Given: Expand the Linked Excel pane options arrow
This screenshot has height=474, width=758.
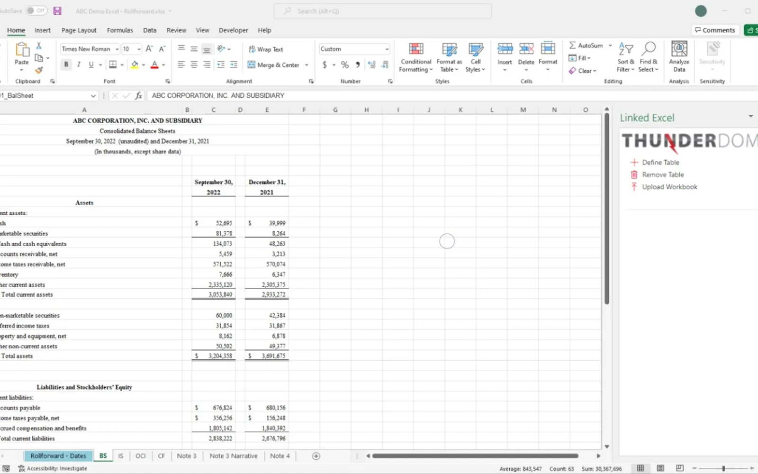Looking at the screenshot, I should tap(751, 117).
